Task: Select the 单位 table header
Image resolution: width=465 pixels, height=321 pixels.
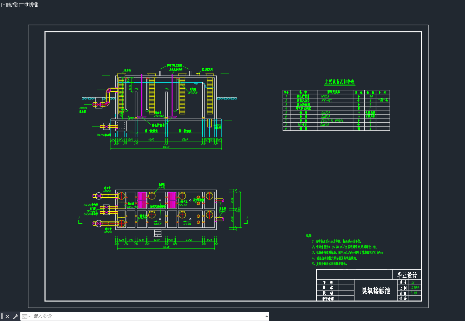Action: pos(358,92)
